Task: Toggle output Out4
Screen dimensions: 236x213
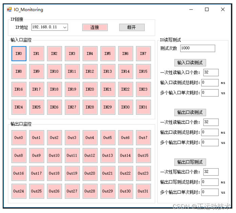Action: tap(90, 137)
